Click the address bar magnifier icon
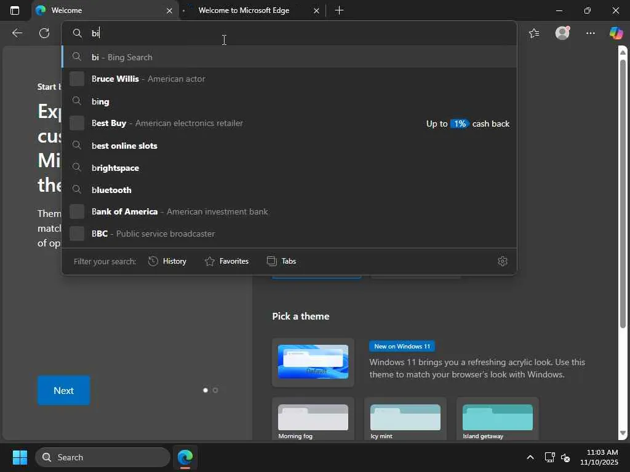 tap(77, 33)
